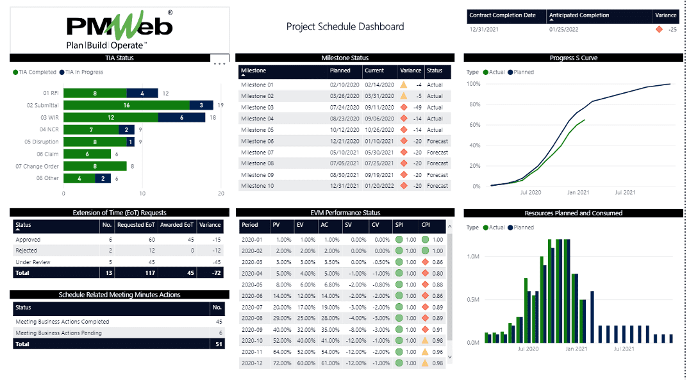Click the yellow CPI triangle for period 2020-12
Viewport: 698px width, 380px height.
(425, 363)
